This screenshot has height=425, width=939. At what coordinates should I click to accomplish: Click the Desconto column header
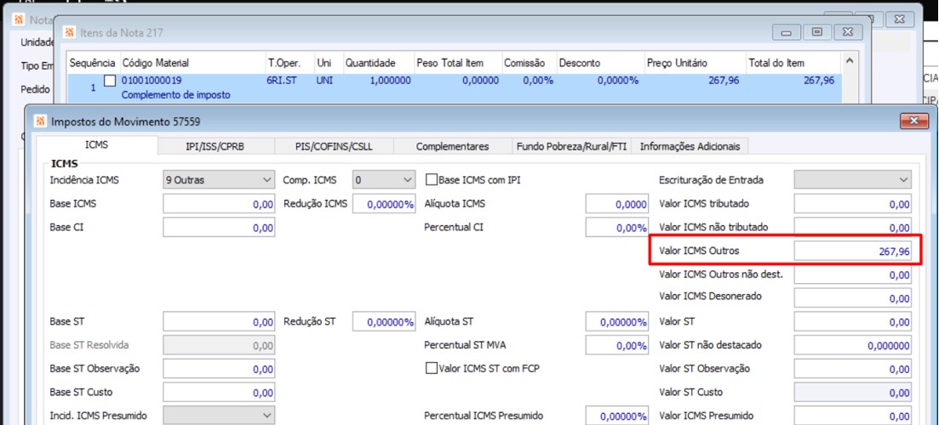tap(599, 63)
